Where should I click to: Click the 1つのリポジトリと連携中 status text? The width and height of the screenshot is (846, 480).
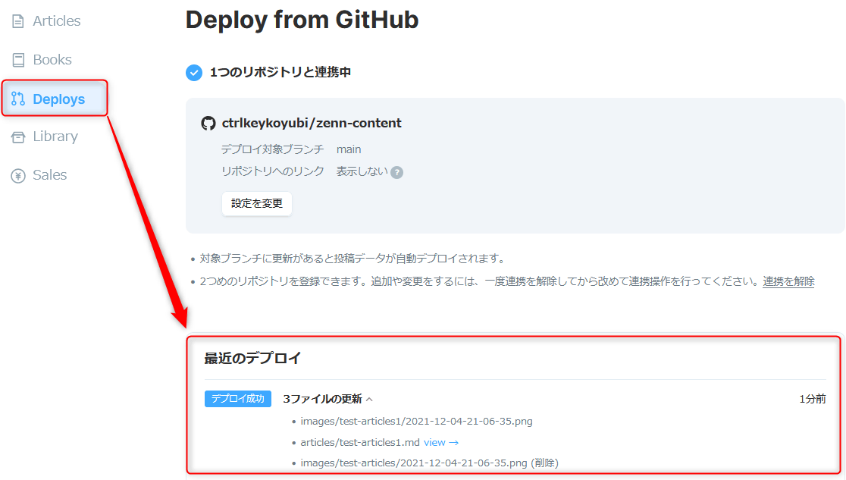tap(280, 72)
